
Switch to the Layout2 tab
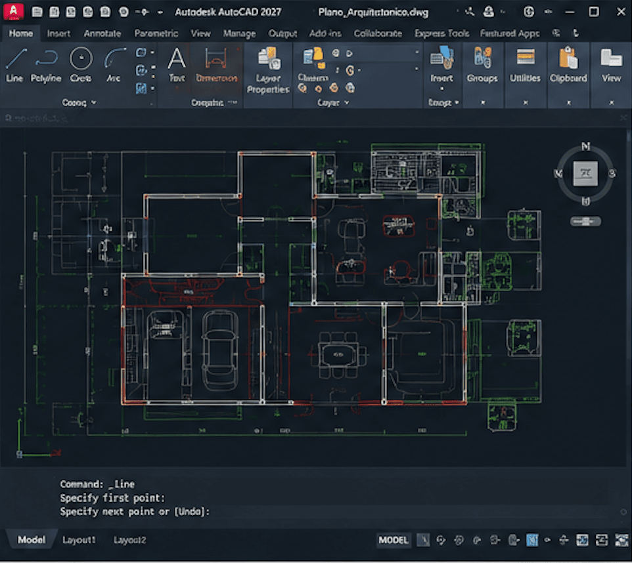(129, 540)
